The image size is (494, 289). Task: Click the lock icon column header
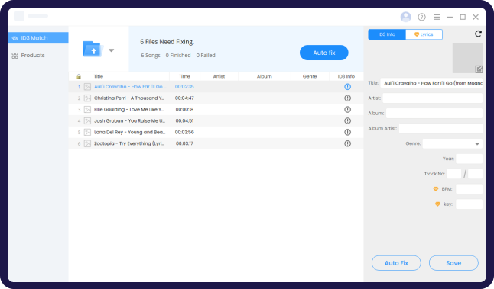point(79,76)
